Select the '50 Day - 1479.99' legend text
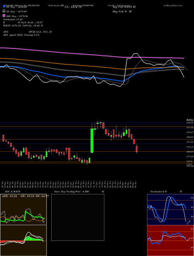This screenshot has width=194, height=256. (16, 11)
